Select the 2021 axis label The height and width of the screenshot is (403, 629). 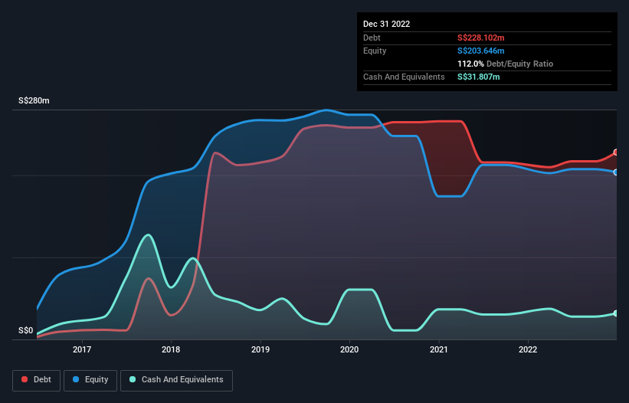pos(439,349)
